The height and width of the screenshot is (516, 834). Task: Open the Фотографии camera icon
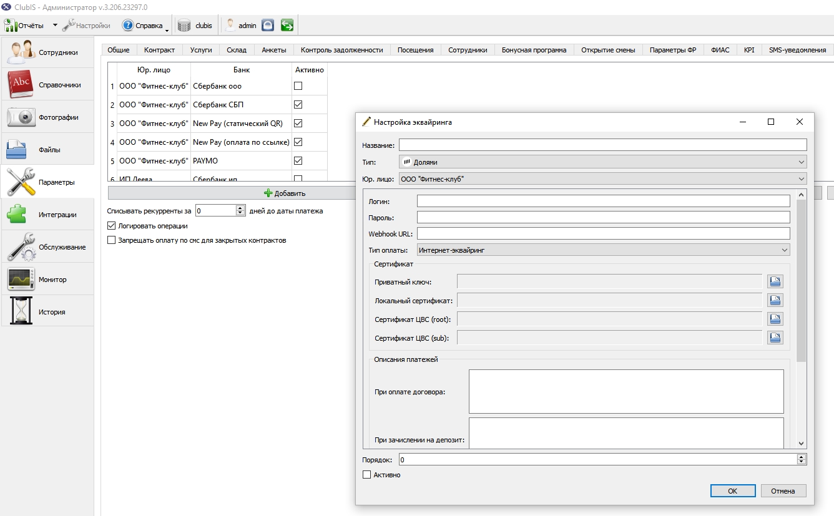tap(21, 117)
